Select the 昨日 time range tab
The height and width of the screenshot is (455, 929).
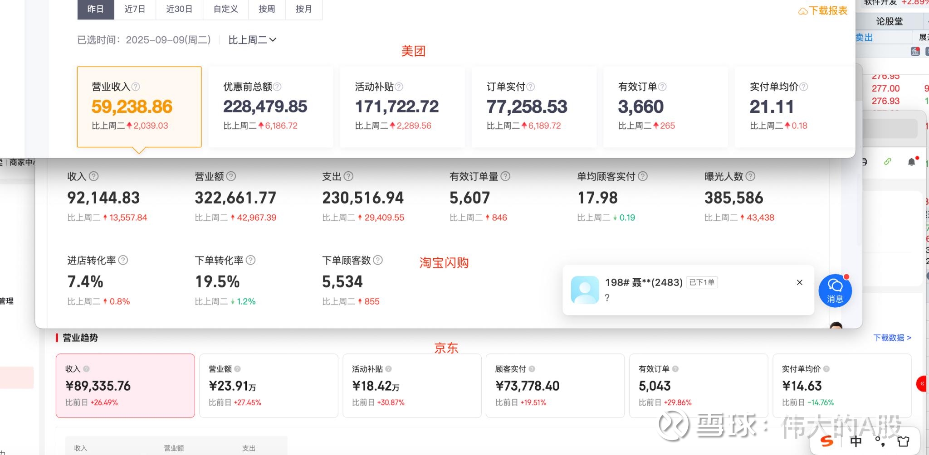pyautogui.click(x=96, y=9)
